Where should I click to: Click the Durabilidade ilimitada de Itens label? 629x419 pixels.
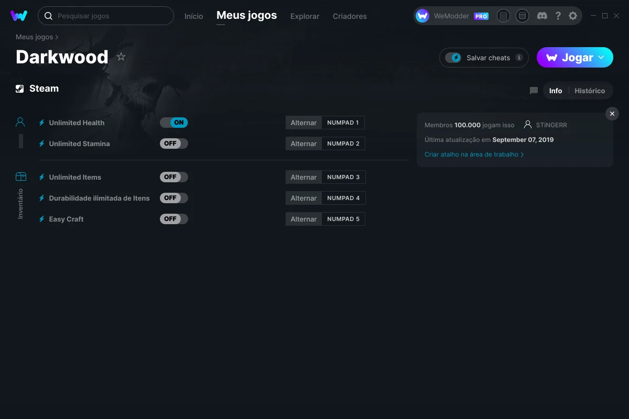pos(99,198)
